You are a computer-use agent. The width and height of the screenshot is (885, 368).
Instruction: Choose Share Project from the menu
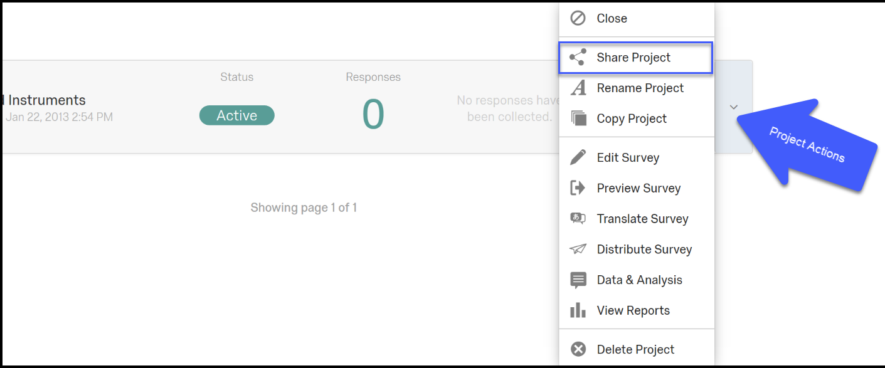pyautogui.click(x=633, y=58)
